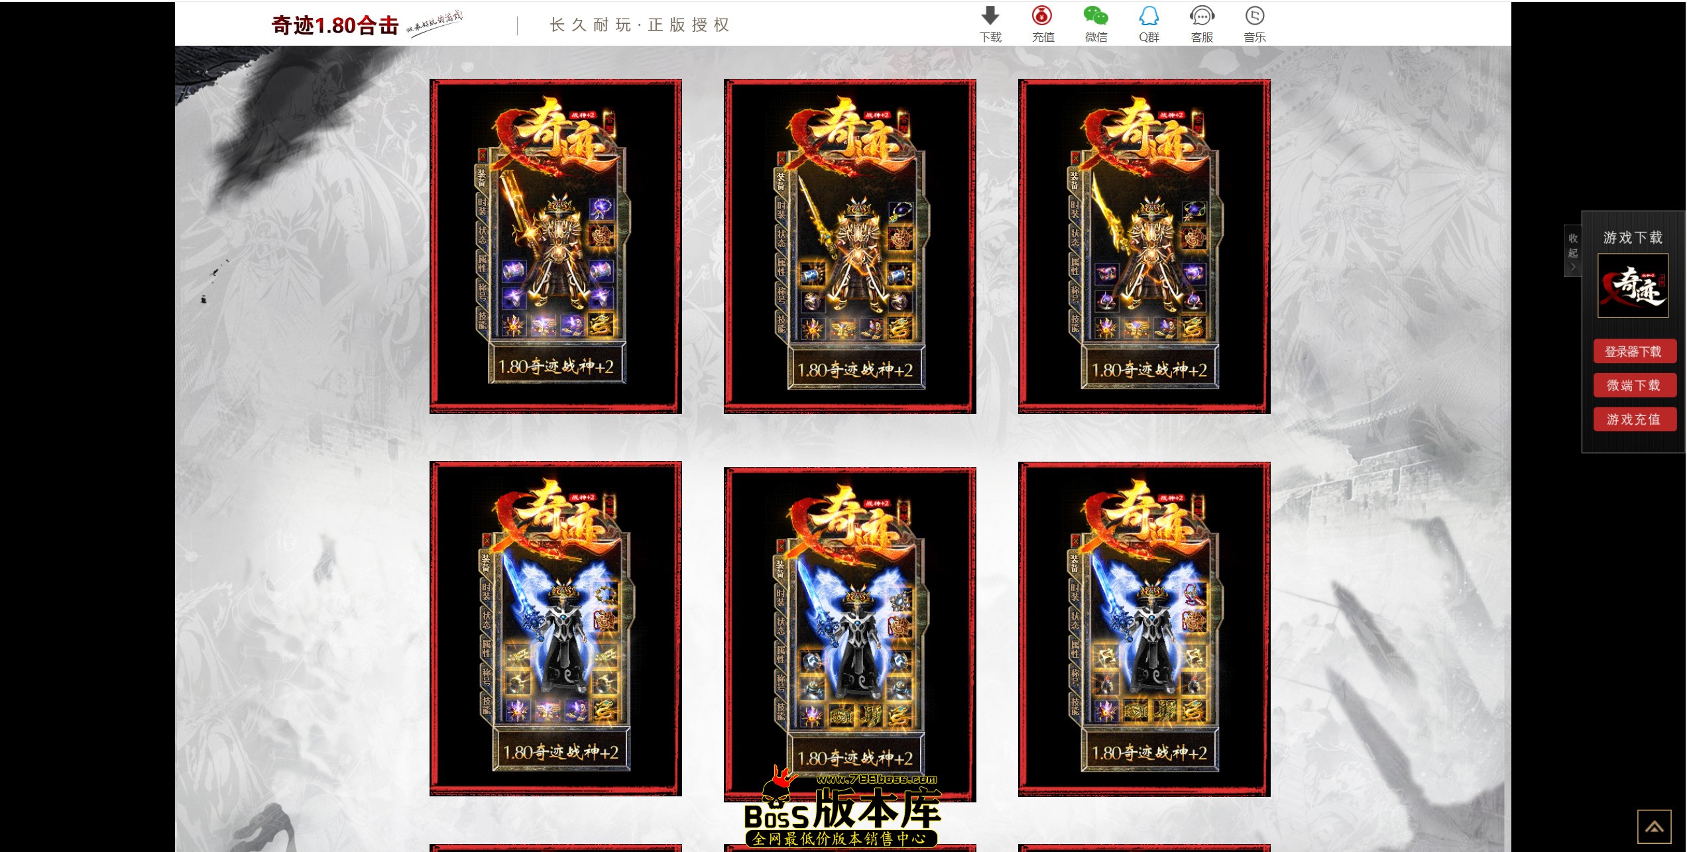Click the 长久耐玩·正版授权 slogan text
1687x852 pixels.
tap(639, 25)
